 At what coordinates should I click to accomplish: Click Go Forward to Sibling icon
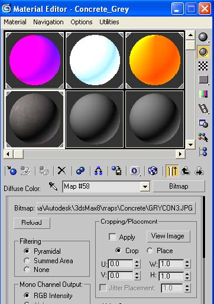tap(199, 171)
